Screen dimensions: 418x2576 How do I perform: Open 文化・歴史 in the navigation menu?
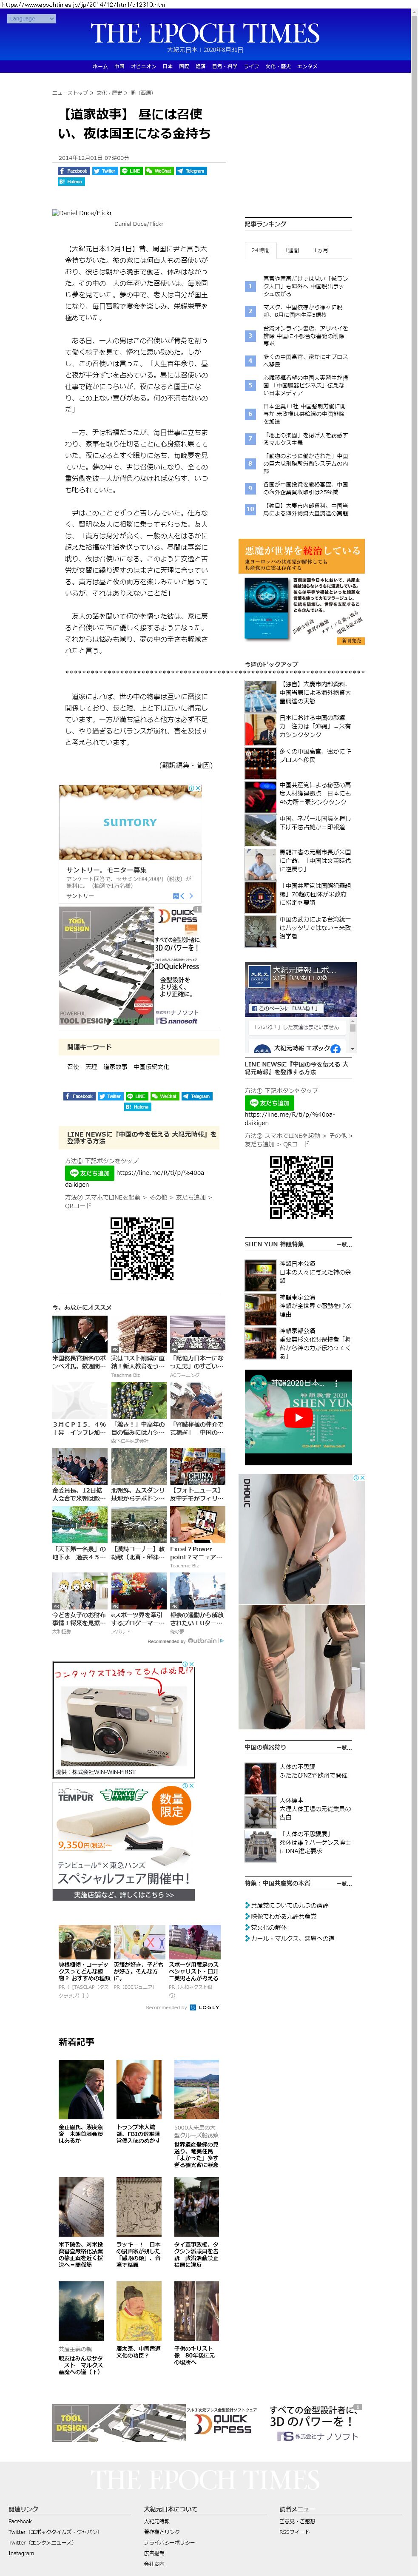pos(277,66)
